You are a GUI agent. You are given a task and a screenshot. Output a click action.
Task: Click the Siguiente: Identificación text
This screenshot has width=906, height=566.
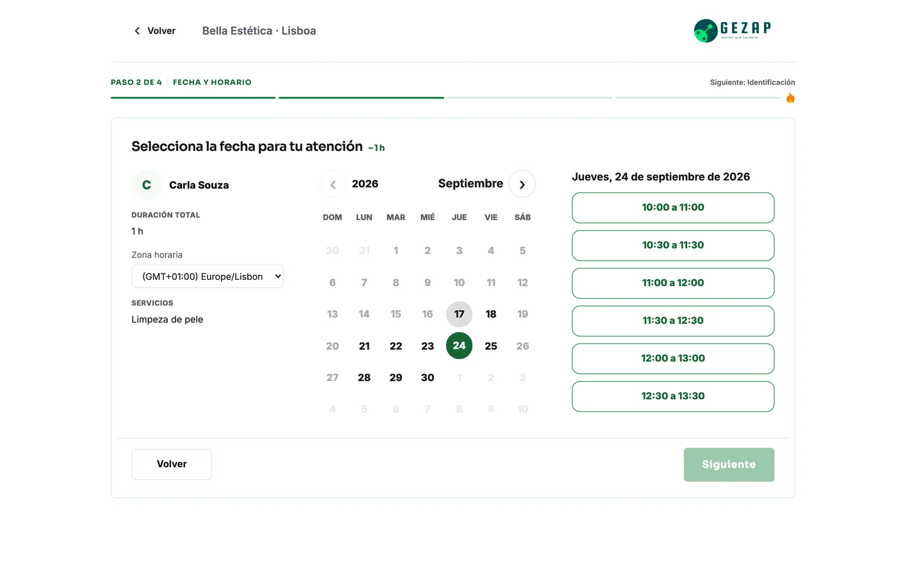(752, 82)
